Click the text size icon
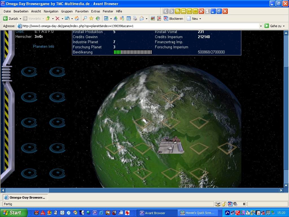The height and width of the screenshot is (217, 289). (x=115, y=18)
